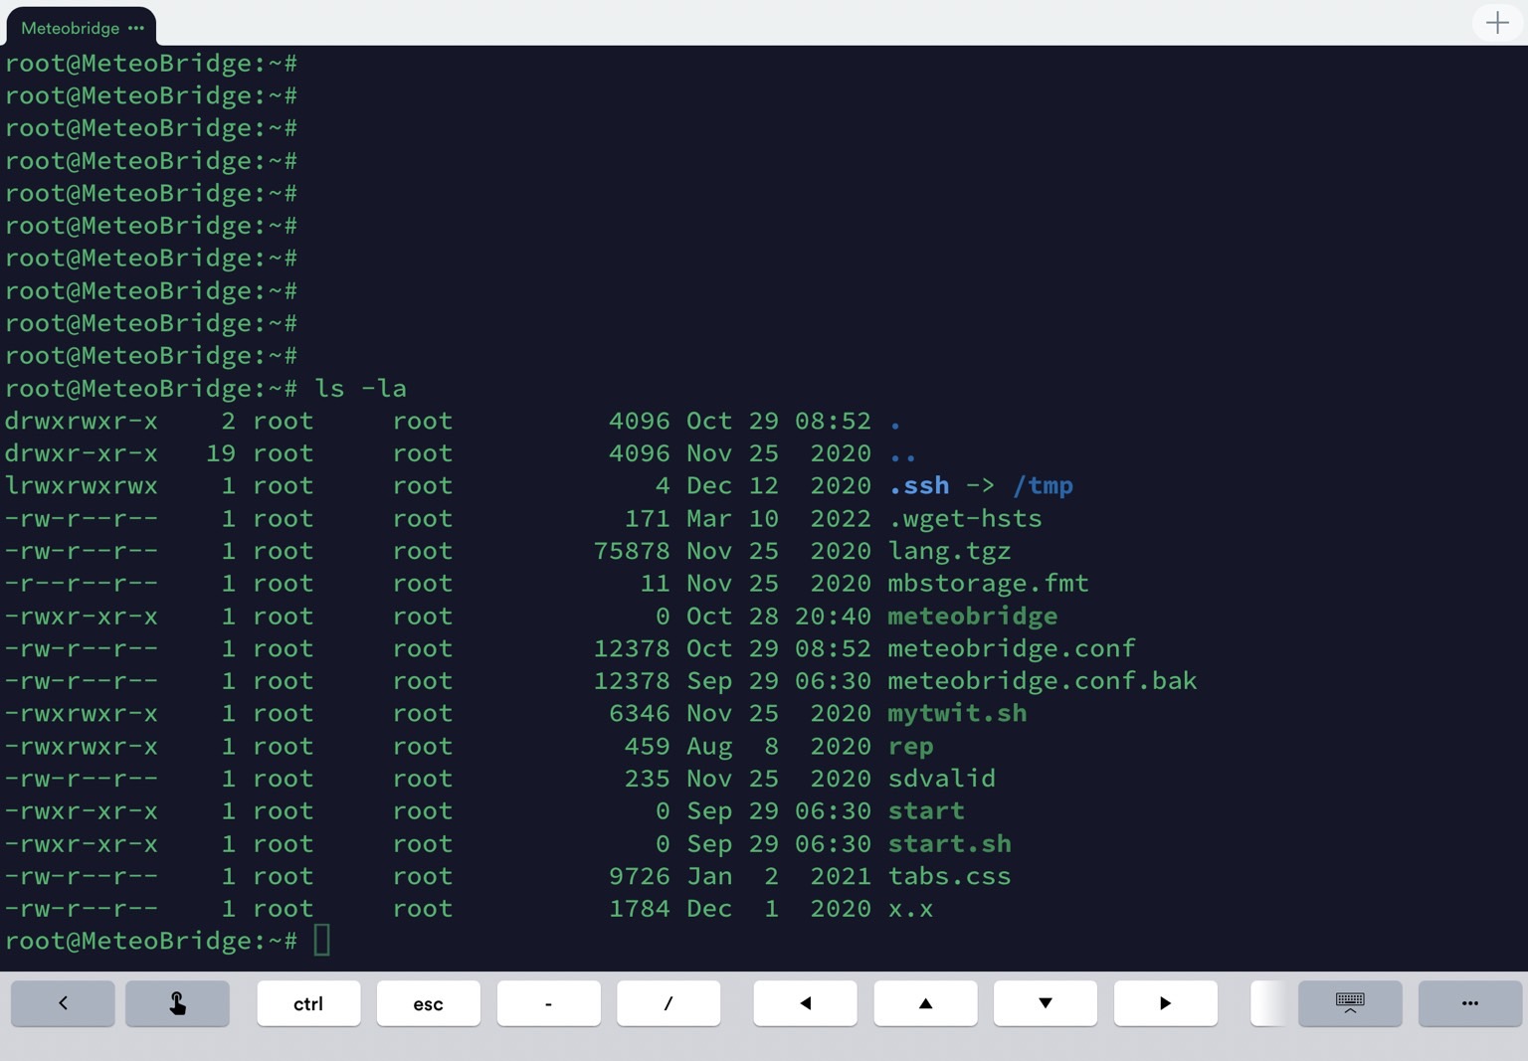Open the Meteobridge tab options ellipsis
Viewport: 1528px width, 1061px height.
tap(136, 28)
